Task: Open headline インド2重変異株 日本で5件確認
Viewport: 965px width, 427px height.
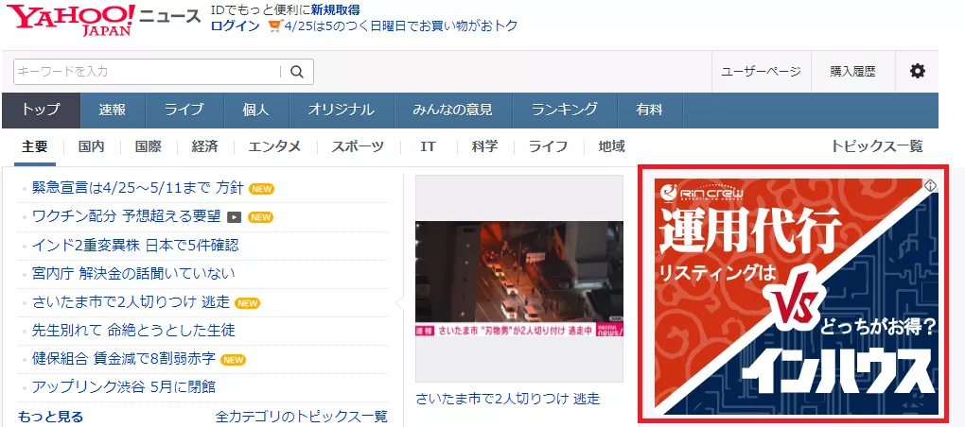Action: coord(135,245)
